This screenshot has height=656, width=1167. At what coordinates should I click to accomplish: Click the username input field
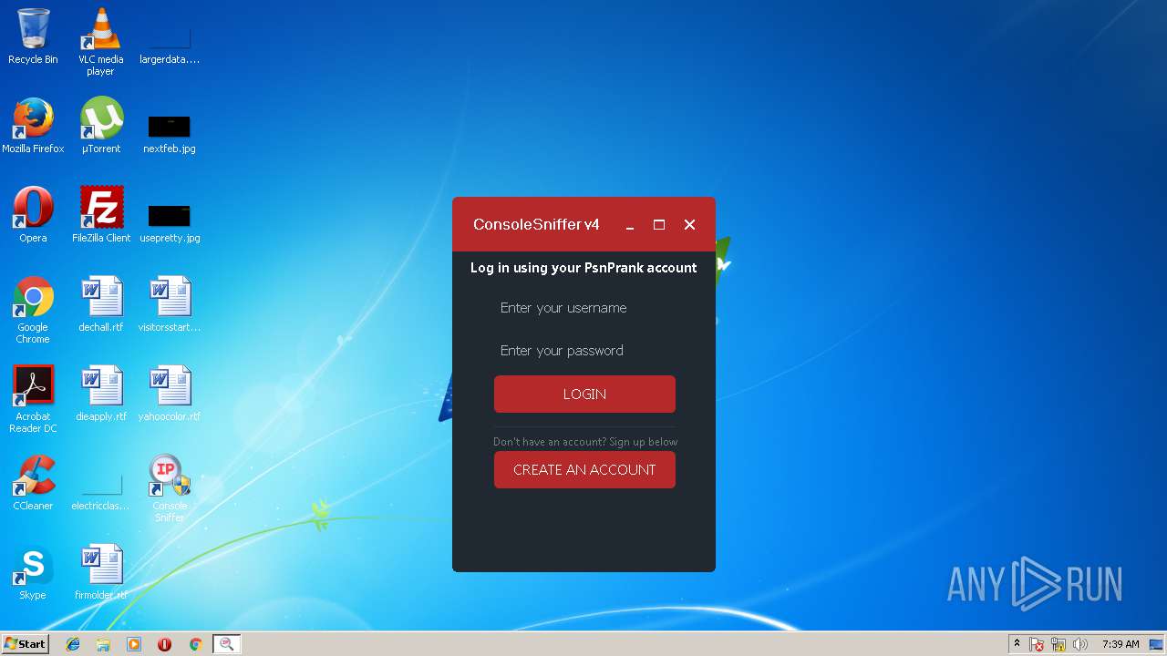tap(584, 308)
